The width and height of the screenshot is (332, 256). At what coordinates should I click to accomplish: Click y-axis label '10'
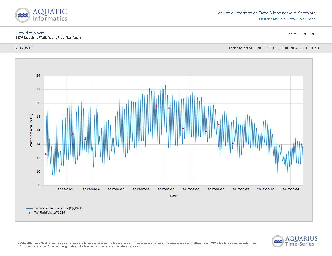[x=38, y=172]
